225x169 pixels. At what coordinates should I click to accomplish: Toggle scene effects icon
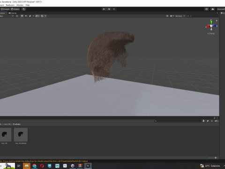click(30, 16)
